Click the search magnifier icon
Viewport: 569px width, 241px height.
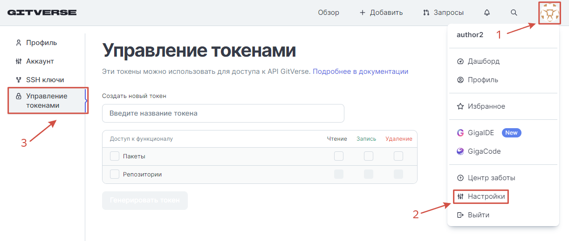(514, 13)
